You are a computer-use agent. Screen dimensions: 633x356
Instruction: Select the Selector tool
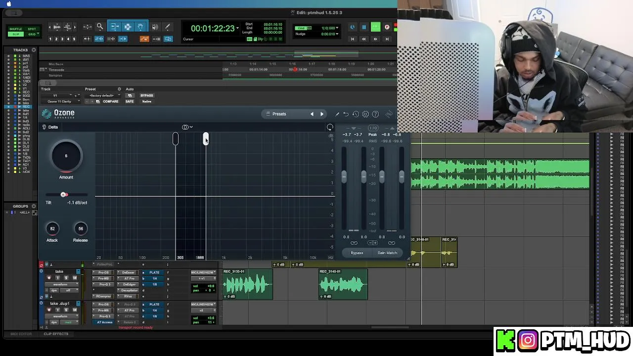tap(128, 27)
